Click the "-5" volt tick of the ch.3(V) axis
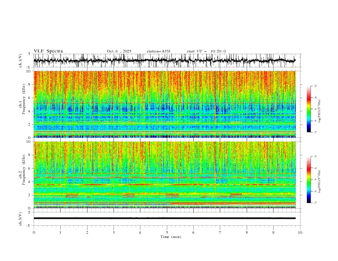The height and width of the screenshot is (261, 338). (29, 226)
